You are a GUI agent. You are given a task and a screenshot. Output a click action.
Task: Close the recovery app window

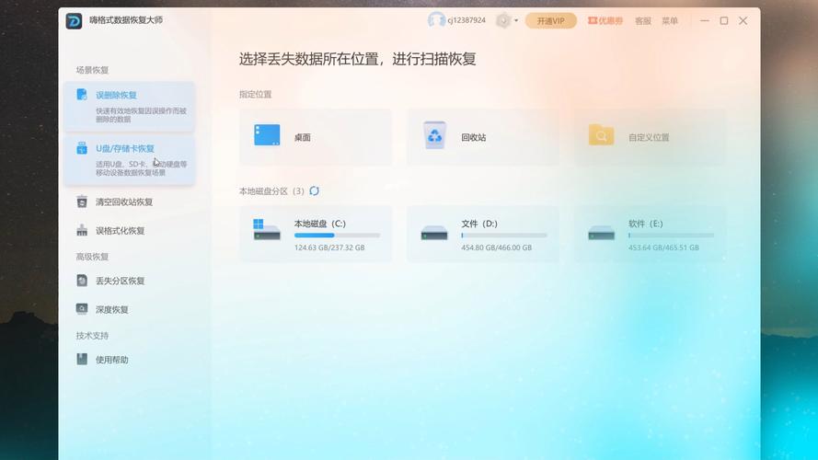(743, 21)
